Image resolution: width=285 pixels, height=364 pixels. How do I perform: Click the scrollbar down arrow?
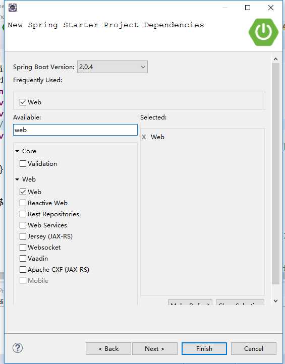[276, 301]
